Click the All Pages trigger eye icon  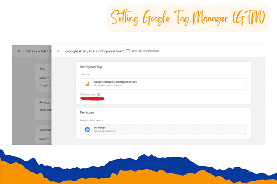(87, 129)
